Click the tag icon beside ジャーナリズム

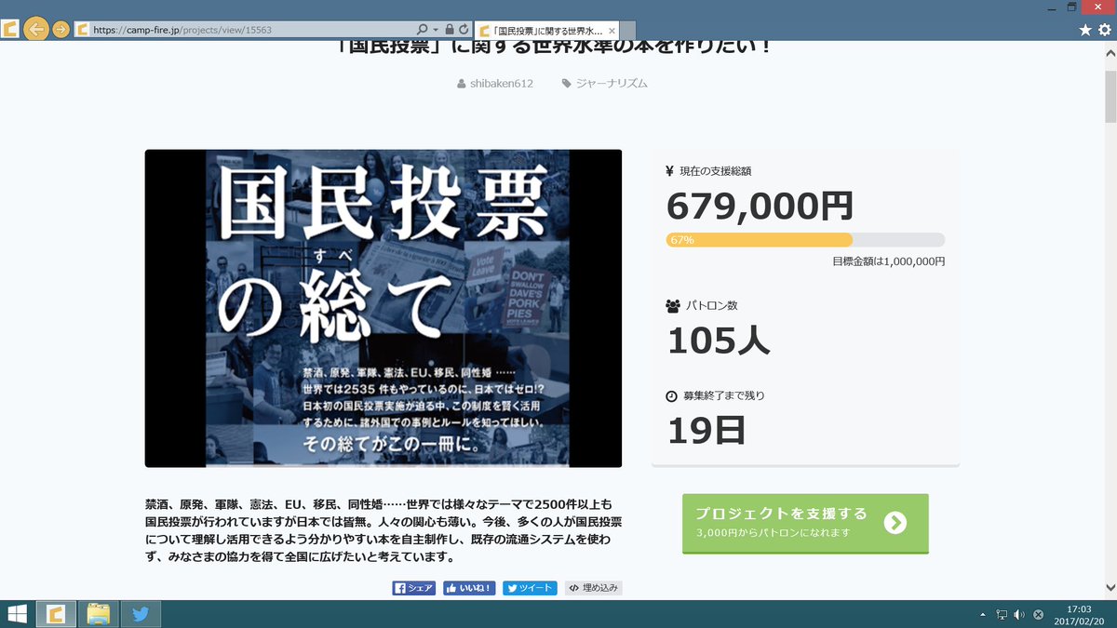[567, 84]
